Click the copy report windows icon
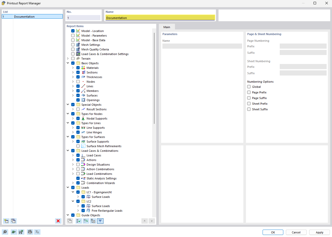 pos(13,221)
